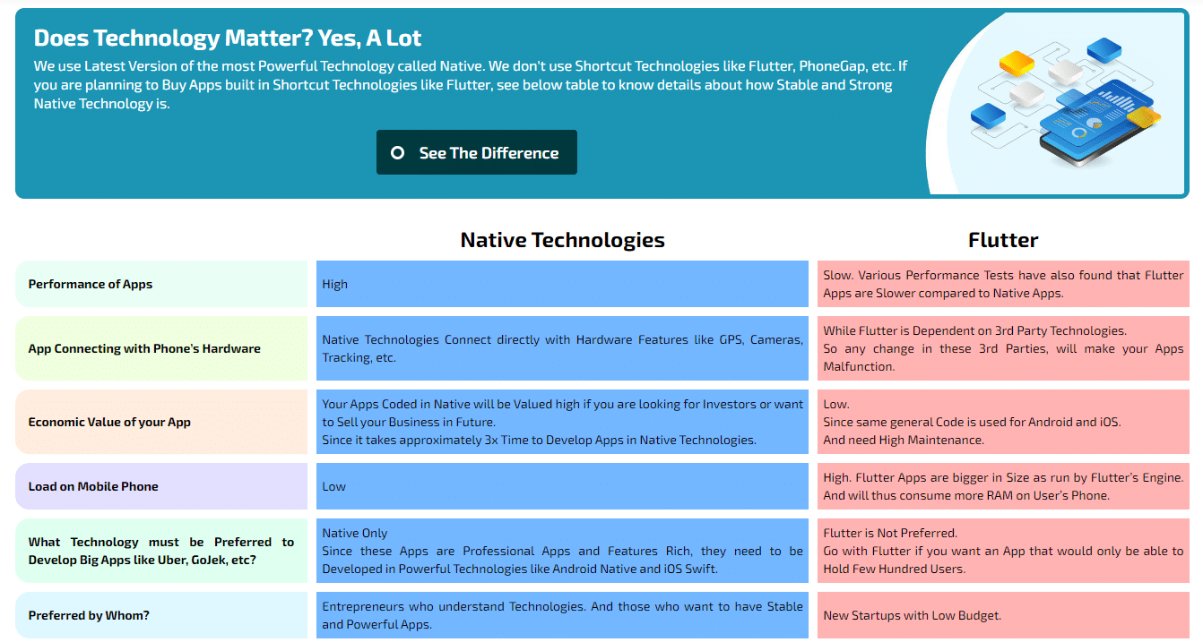Click the blue cell mentioning GPS, Cameras, Tracking

(562, 348)
